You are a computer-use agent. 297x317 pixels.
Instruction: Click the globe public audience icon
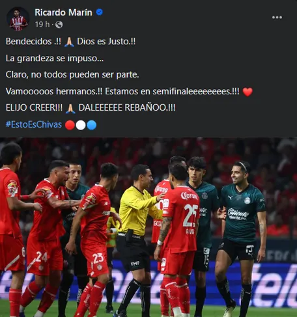click(x=59, y=25)
